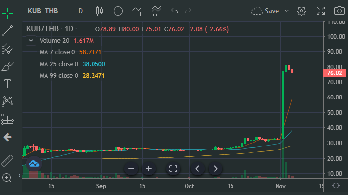
Task: Click the 76.02 price label on the axis
Action: point(334,73)
